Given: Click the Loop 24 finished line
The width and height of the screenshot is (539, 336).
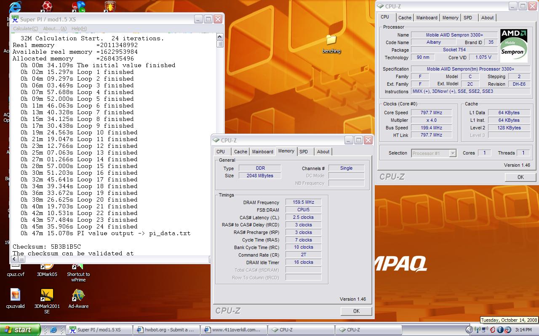Looking at the screenshot, I should (x=79, y=226).
